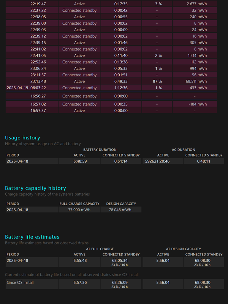Click the 68:26:09 standby estimate

pos(120,282)
